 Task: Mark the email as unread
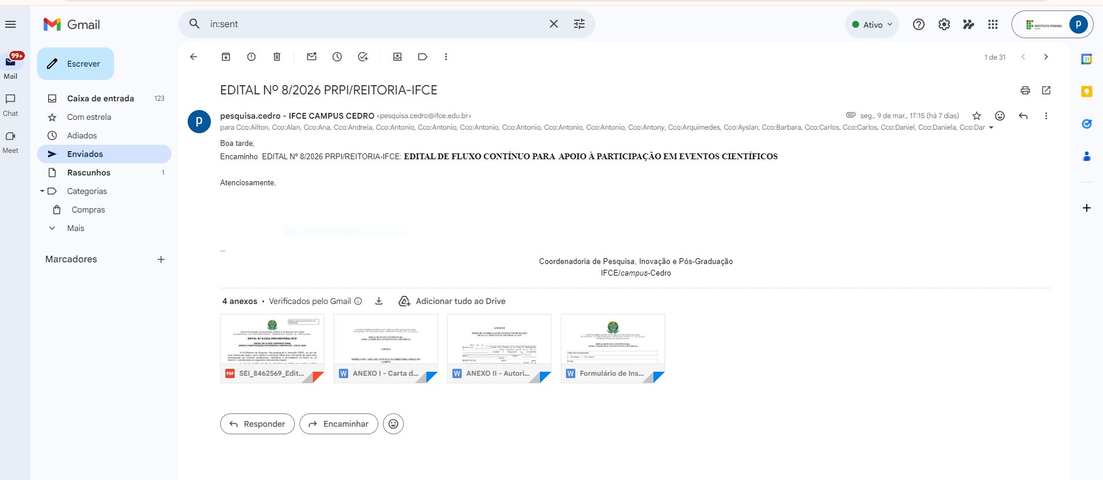312,57
